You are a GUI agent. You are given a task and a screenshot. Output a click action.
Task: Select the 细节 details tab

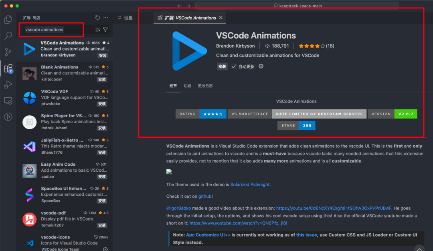click(173, 86)
